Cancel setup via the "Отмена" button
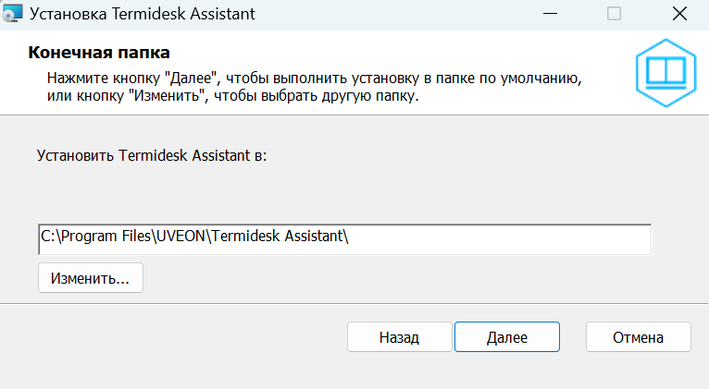Screen dimensions: 709x389 click(638, 337)
